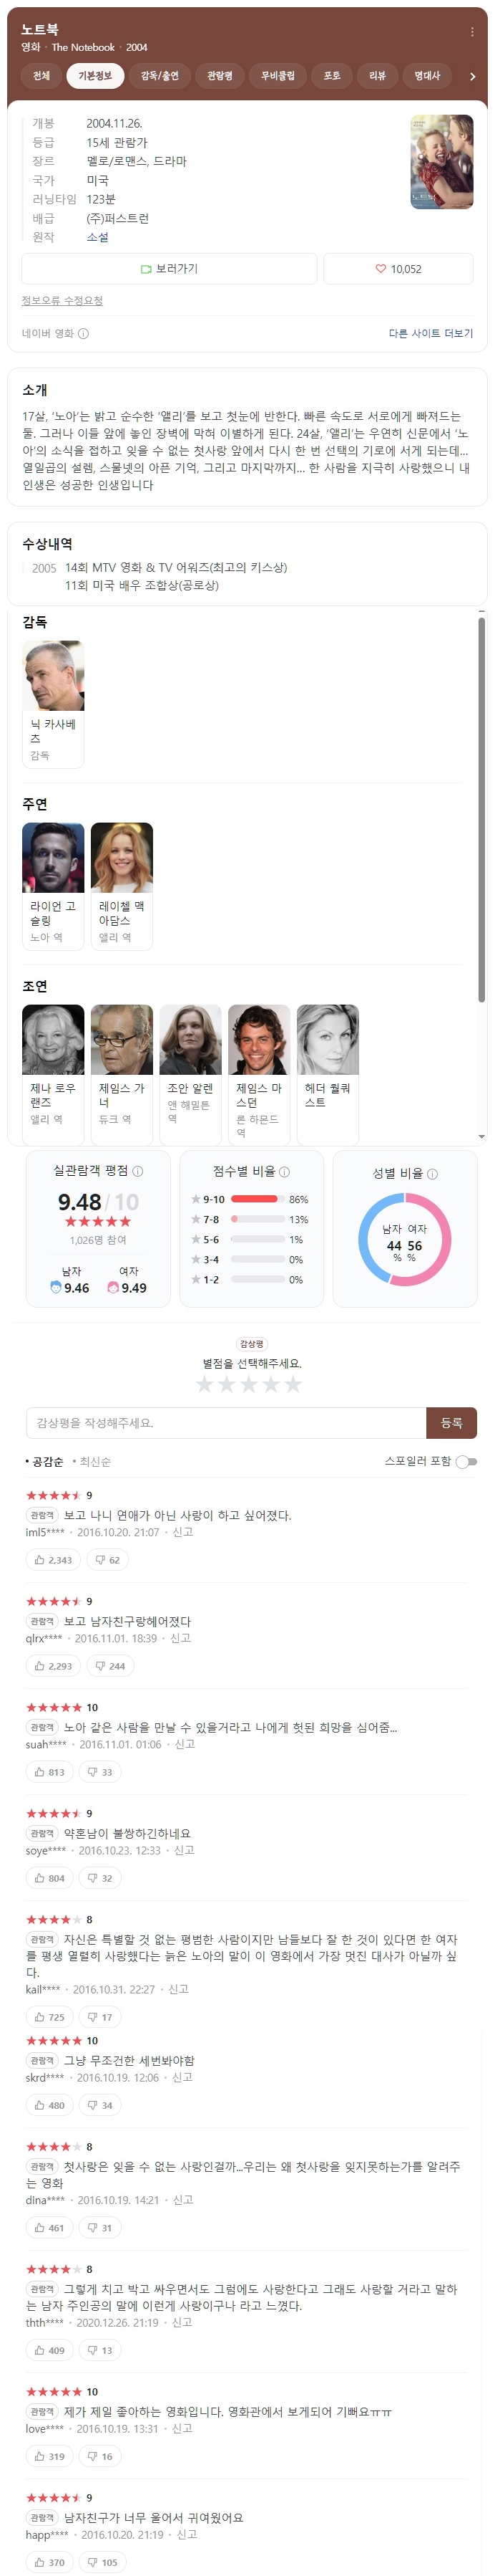Click the info icon beside 네이버 영화
This screenshot has width=495, height=2576.
84,334
